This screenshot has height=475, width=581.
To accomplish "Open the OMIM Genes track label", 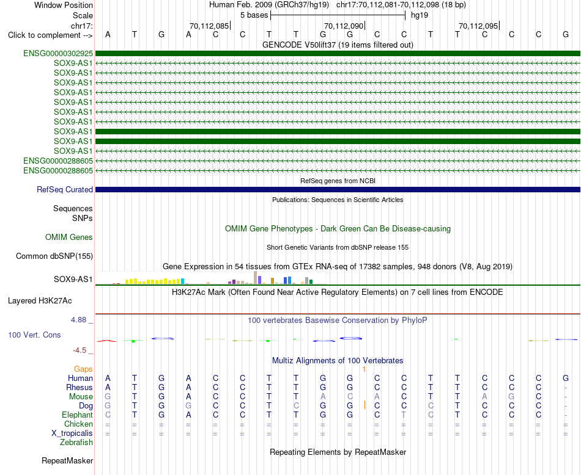I will (68, 237).
